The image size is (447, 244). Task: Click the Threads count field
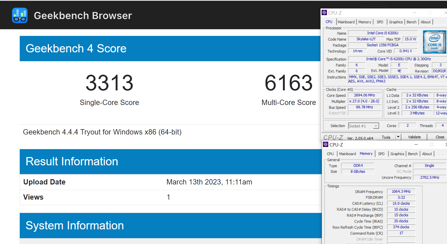pos(442,125)
